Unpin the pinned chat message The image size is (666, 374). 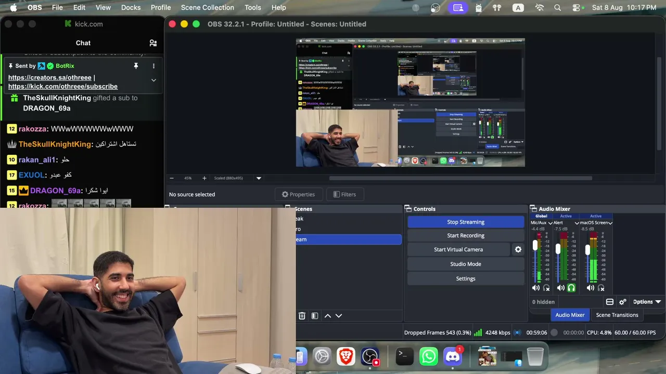coord(136,66)
